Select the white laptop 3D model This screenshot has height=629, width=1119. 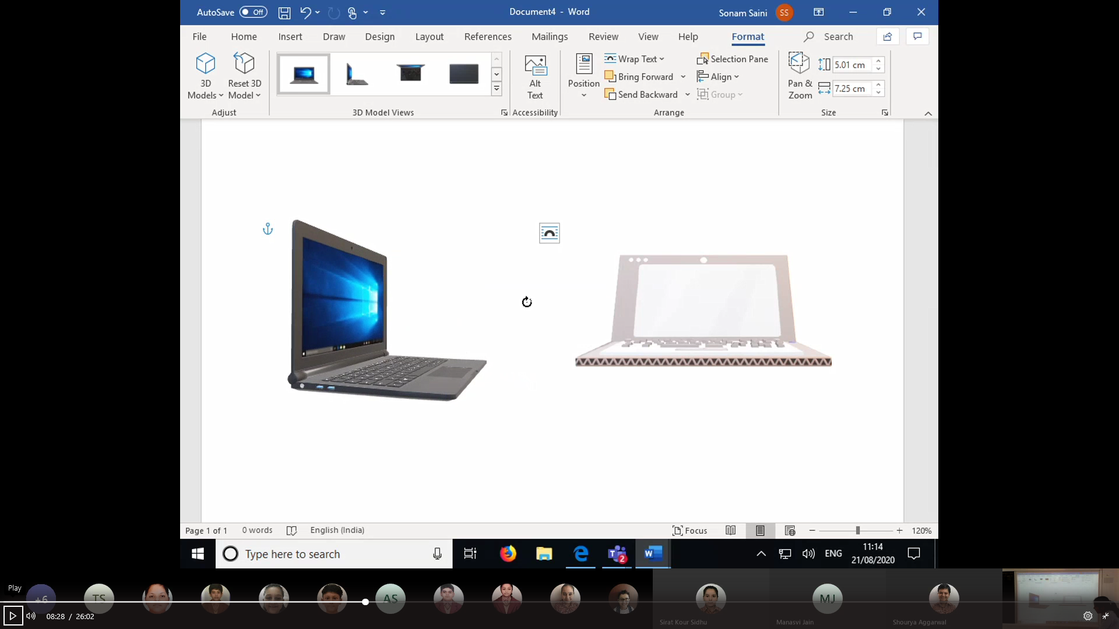click(703, 310)
